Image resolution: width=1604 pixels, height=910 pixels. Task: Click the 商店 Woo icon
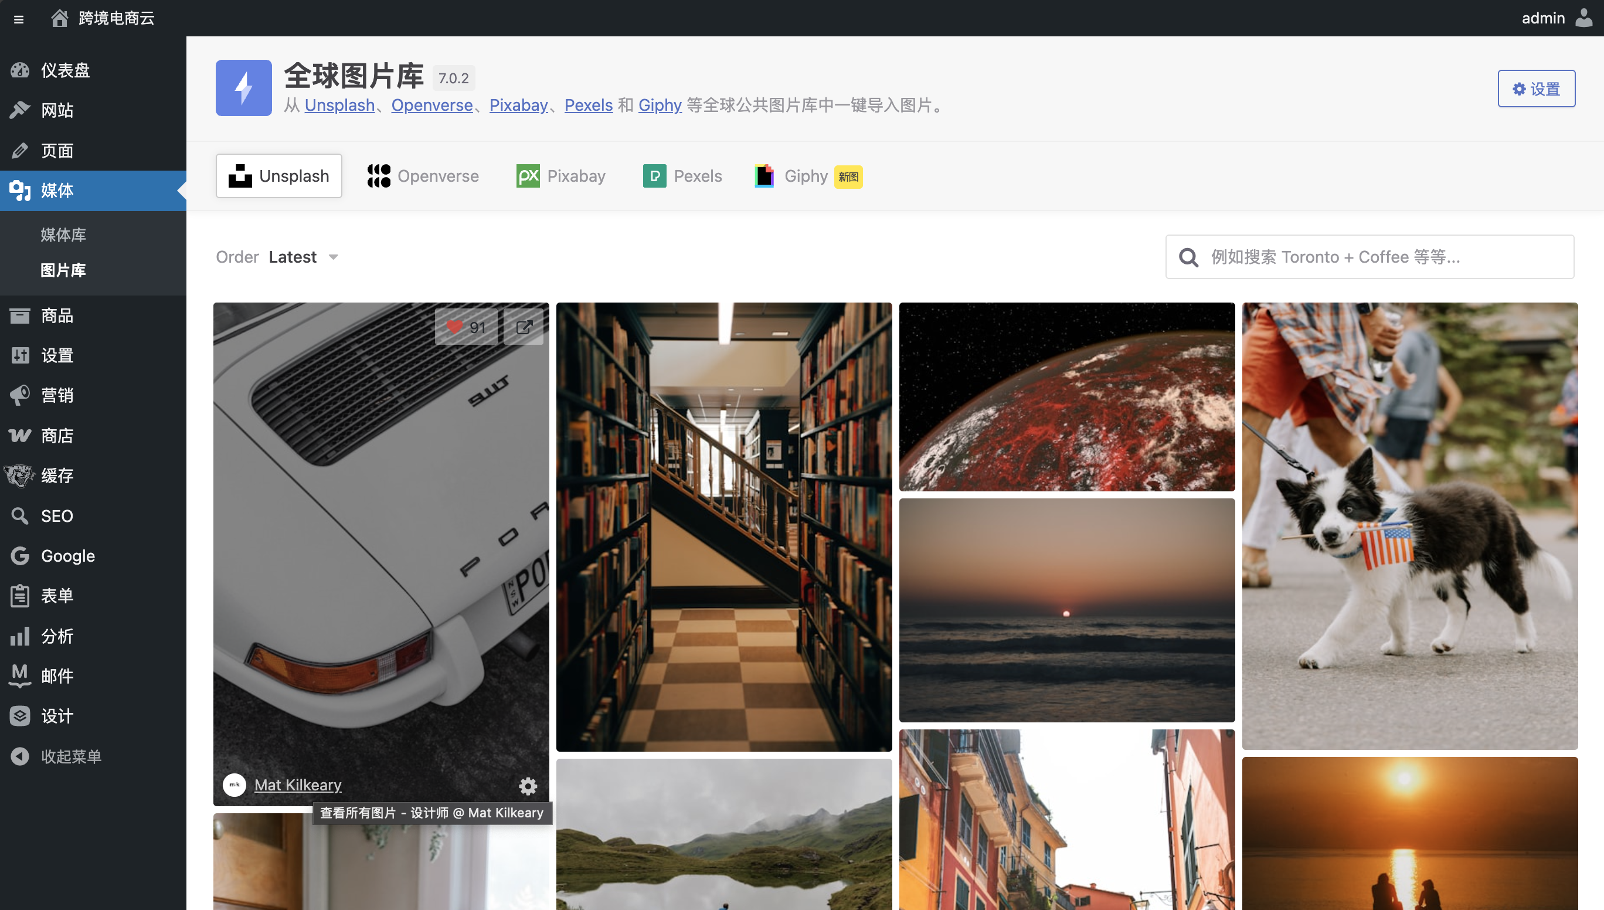(20, 436)
